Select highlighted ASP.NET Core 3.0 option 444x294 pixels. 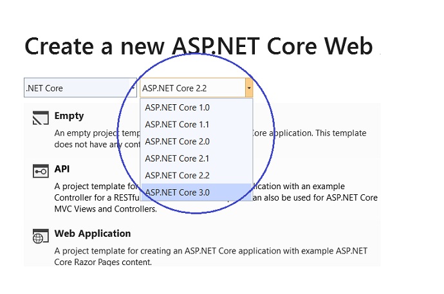[196, 192]
